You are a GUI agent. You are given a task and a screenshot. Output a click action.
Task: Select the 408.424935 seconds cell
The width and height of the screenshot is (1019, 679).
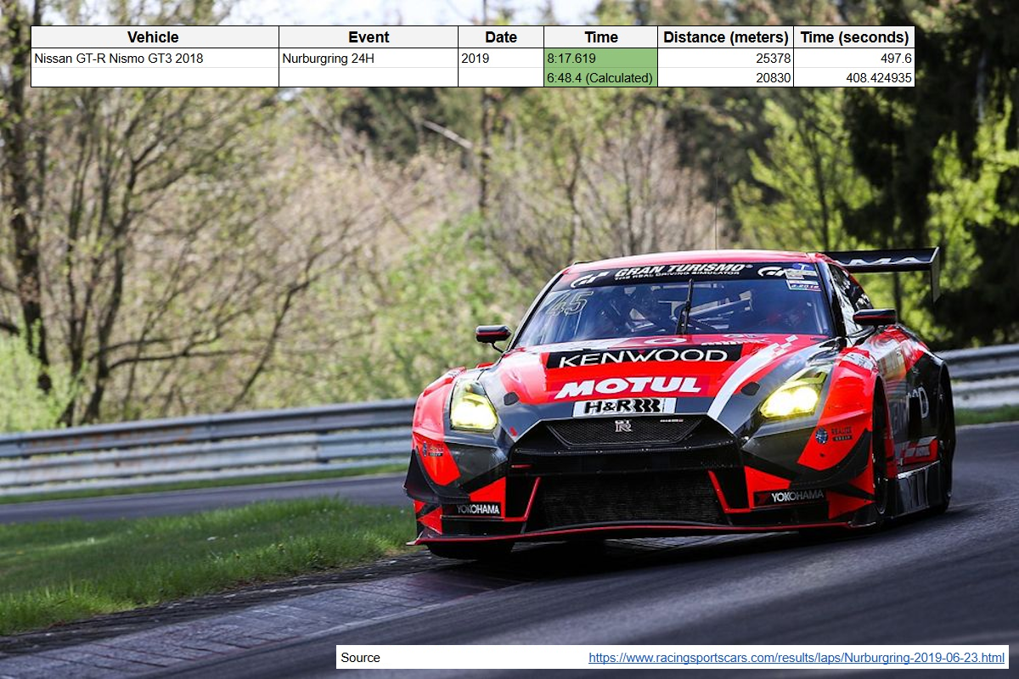[x=853, y=78]
